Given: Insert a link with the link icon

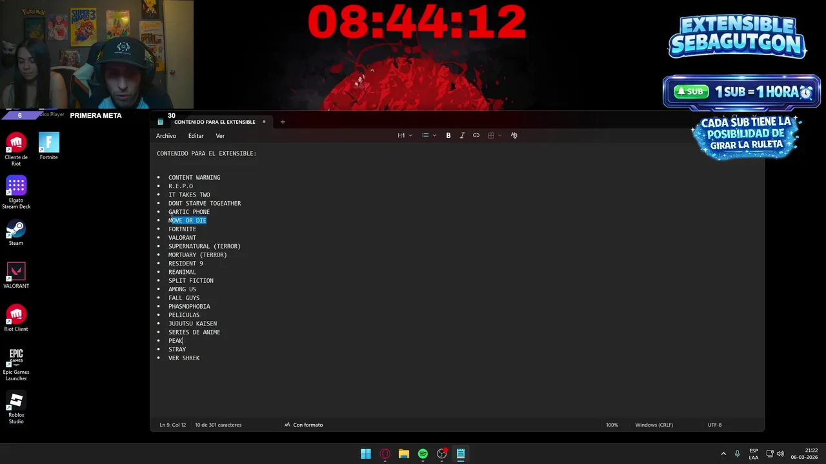Looking at the screenshot, I should [476, 135].
